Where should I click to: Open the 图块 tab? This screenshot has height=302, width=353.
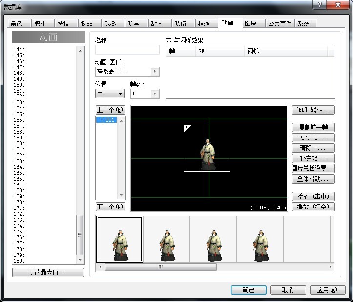tap(253, 23)
